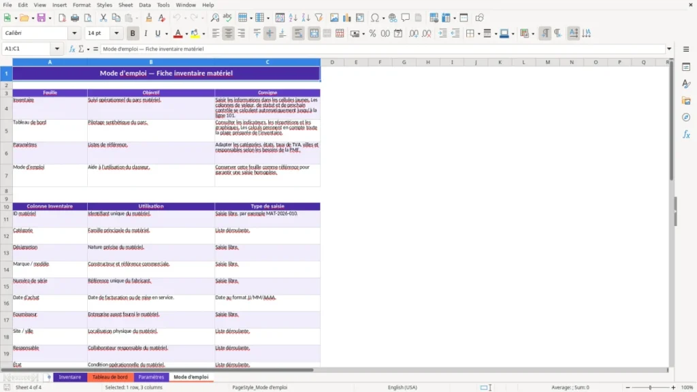Click the AutoFilter funnel icon

(319, 18)
